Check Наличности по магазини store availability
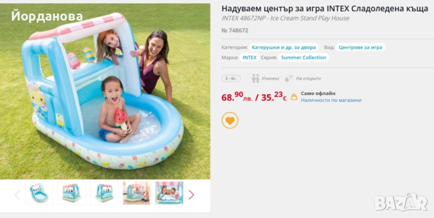The height and width of the screenshot is (218, 434). click(331, 100)
